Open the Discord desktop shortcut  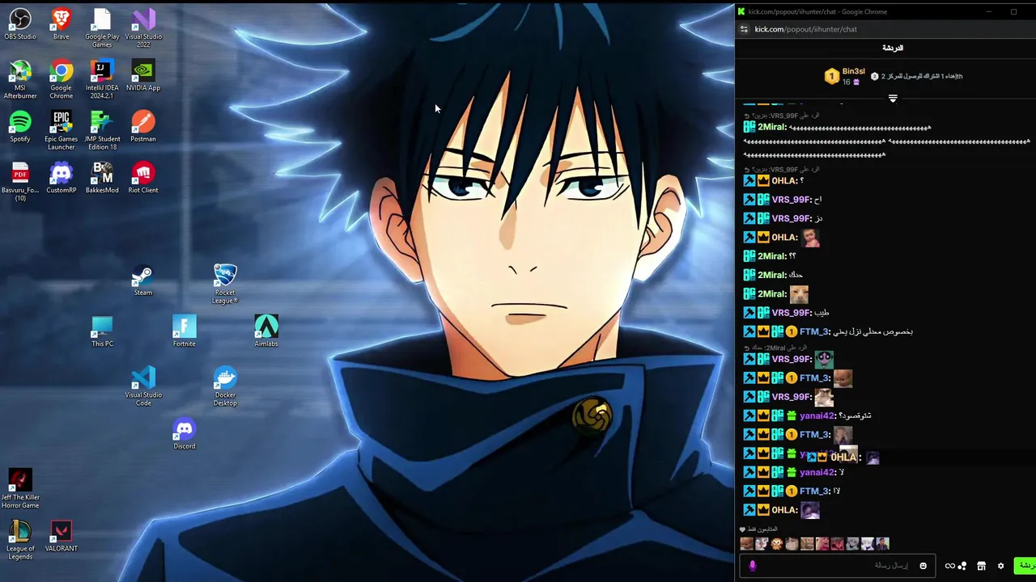[x=184, y=433]
